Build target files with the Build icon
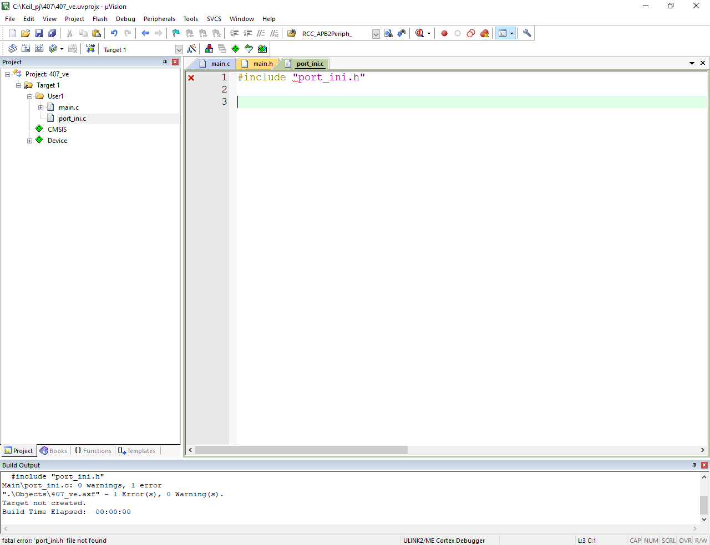 point(26,49)
